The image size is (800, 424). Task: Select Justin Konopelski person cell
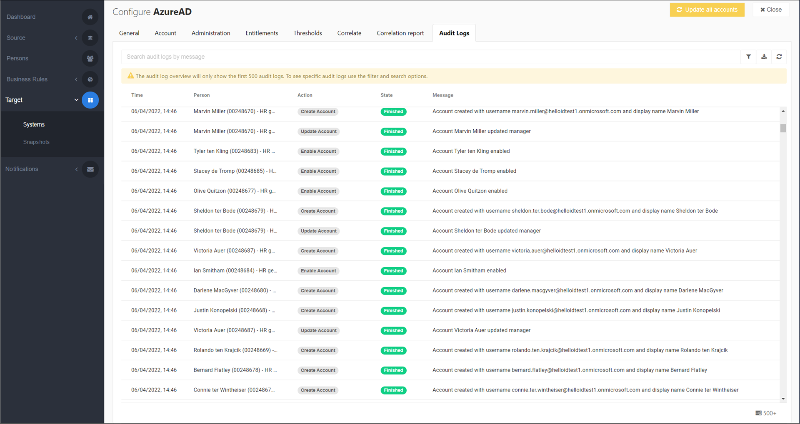pos(234,310)
